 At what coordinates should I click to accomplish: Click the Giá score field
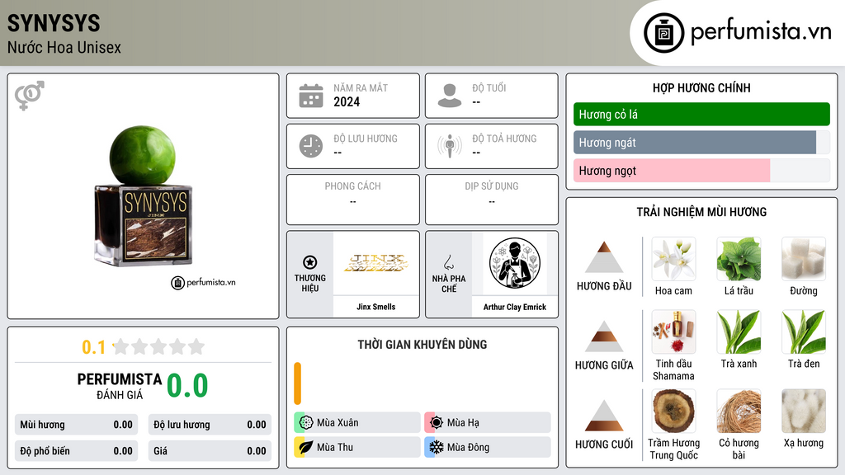tap(210, 451)
